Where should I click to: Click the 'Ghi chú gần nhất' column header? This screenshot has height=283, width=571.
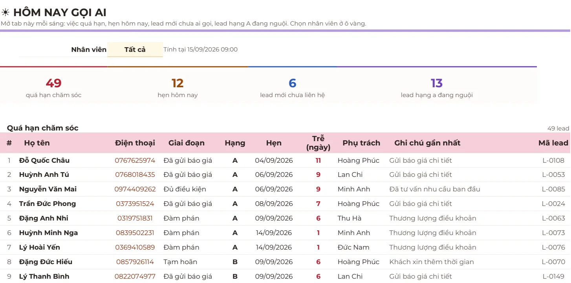pyautogui.click(x=427, y=143)
